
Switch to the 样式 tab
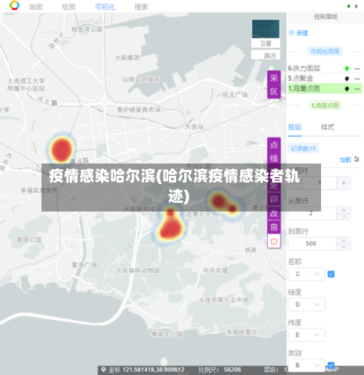[x=328, y=127]
